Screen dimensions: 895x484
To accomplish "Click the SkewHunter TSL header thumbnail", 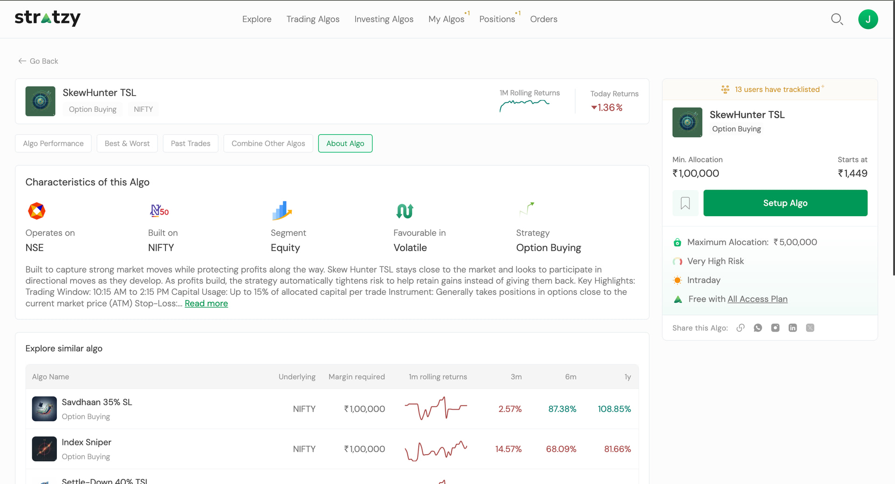I will 41,101.
